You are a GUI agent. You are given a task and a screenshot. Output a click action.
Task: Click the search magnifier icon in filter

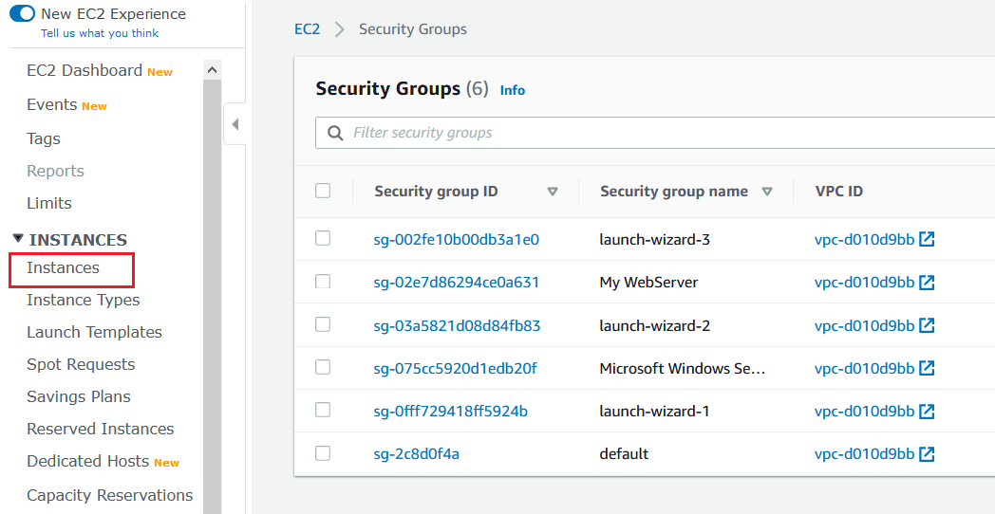pos(335,133)
